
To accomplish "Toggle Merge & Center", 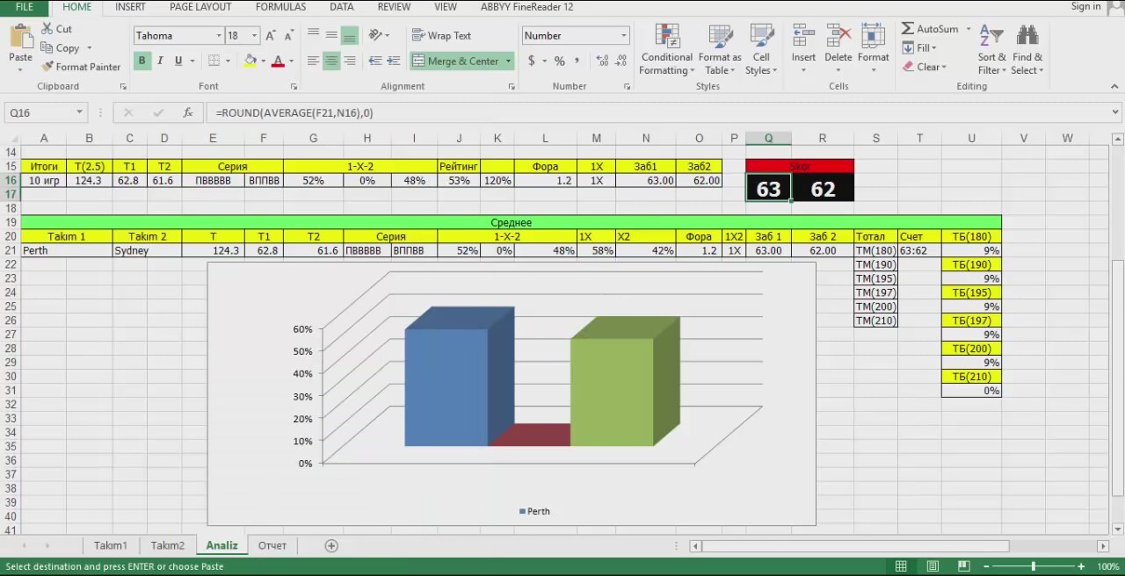I will coord(455,61).
